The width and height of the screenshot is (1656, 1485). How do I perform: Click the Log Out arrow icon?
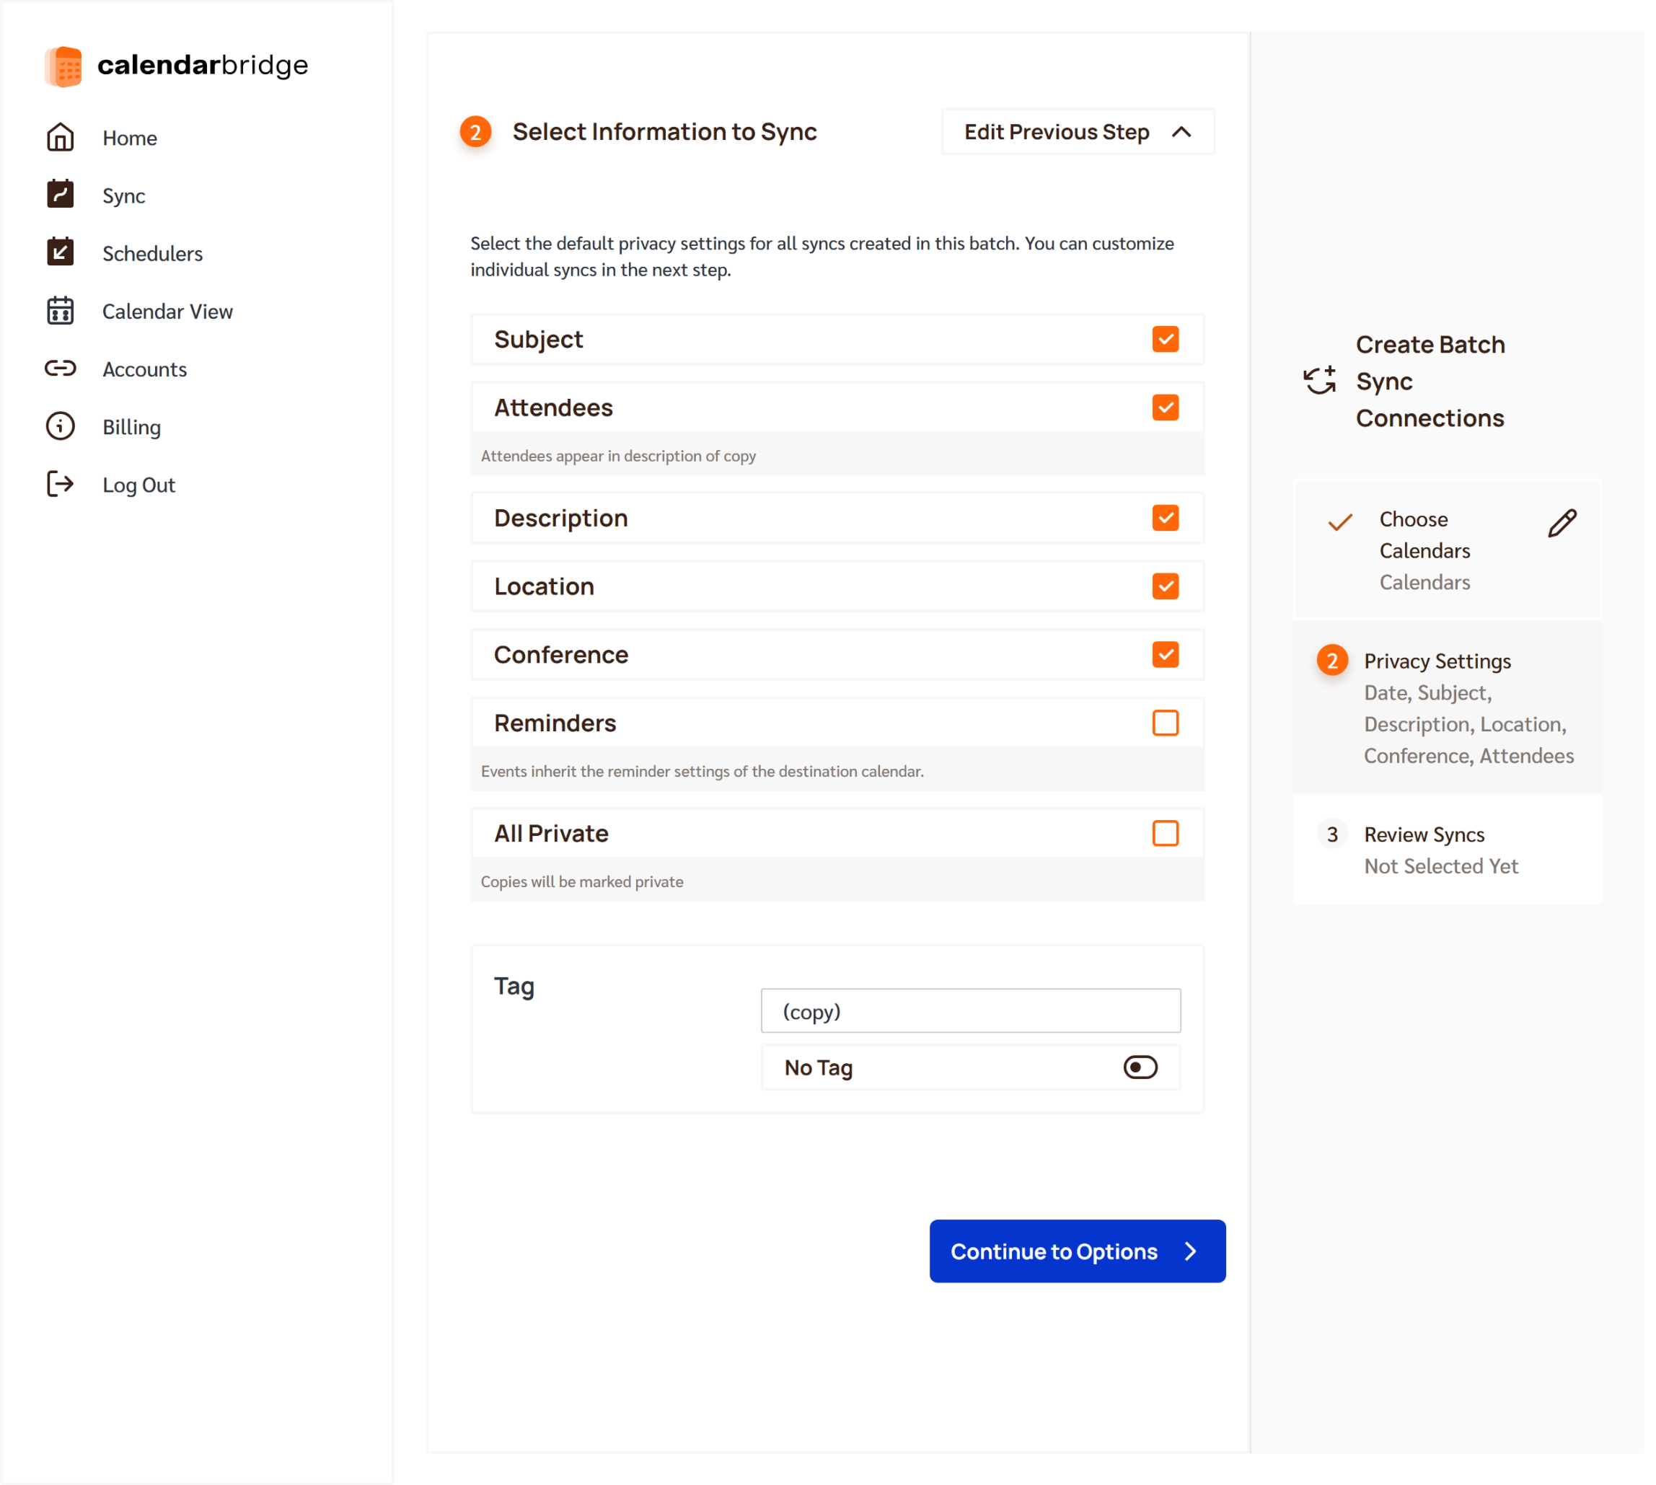pyautogui.click(x=61, y=485)
